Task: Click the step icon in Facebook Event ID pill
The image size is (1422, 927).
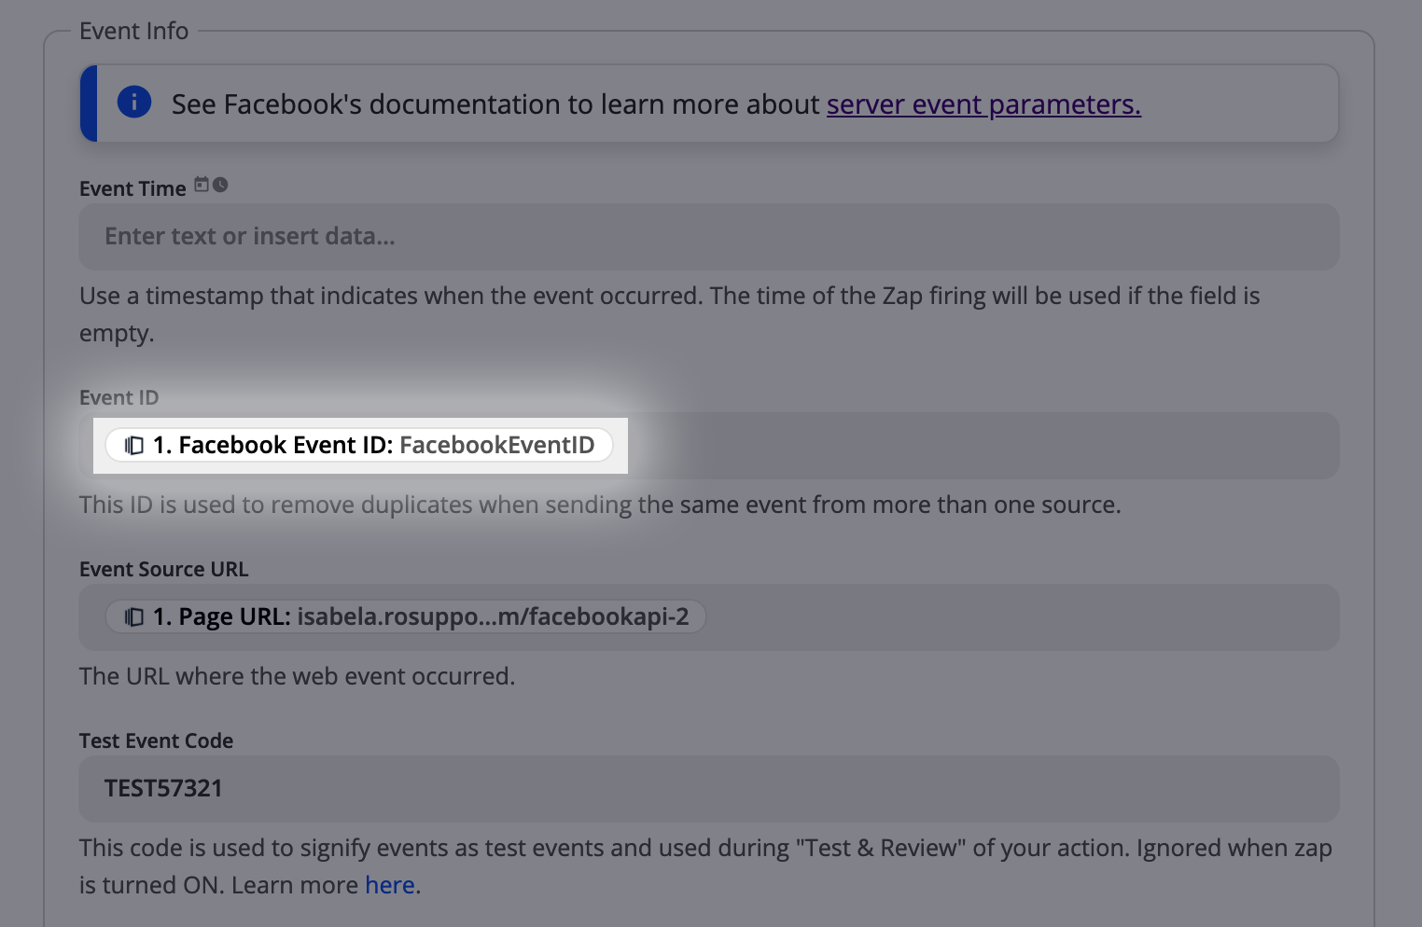Action: point(134,446)
